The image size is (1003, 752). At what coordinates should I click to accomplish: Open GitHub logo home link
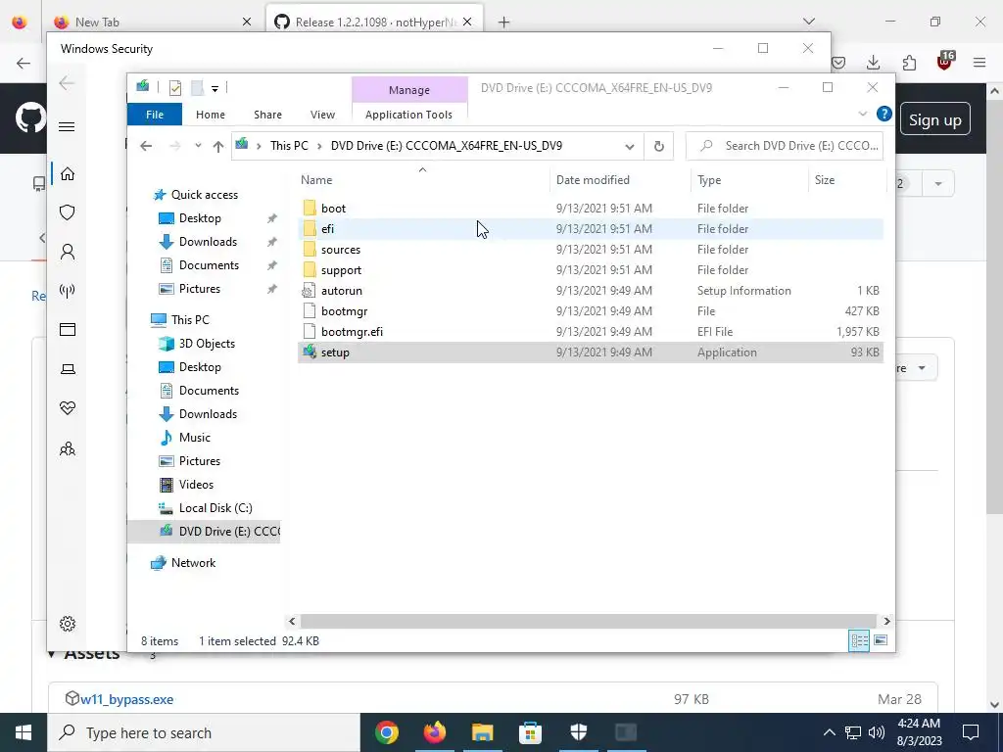pyautogui.click(x=30, y=118)
